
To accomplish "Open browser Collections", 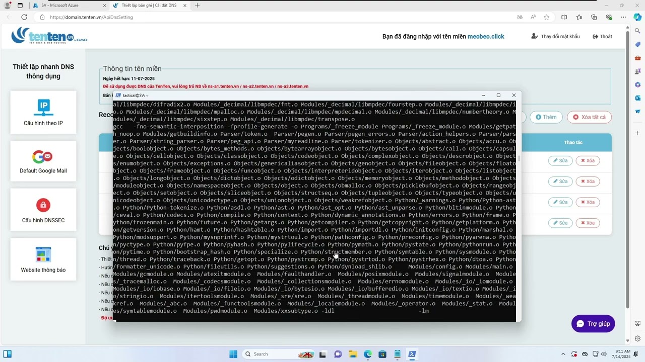I will (x=594, y=17).
